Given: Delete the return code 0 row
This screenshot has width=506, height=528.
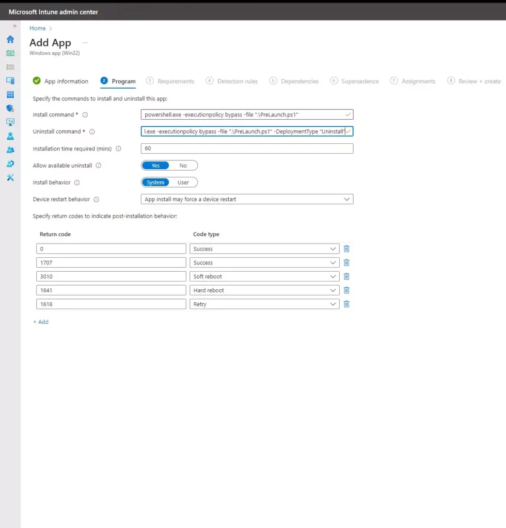Looking at the screenshot, I should tap(346, 249).
